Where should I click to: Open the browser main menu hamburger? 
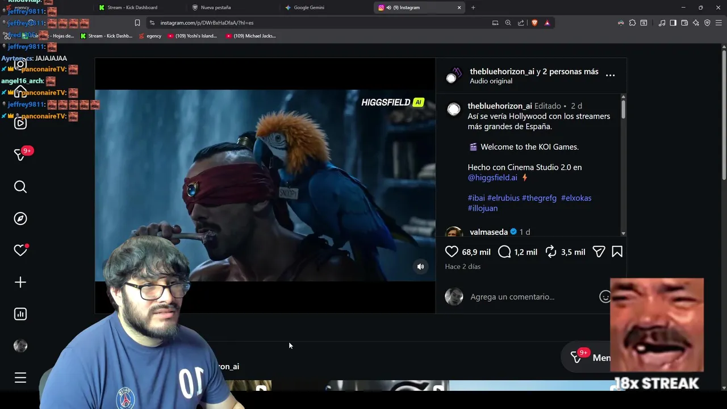pyautogui.click(x=719, y=23)
